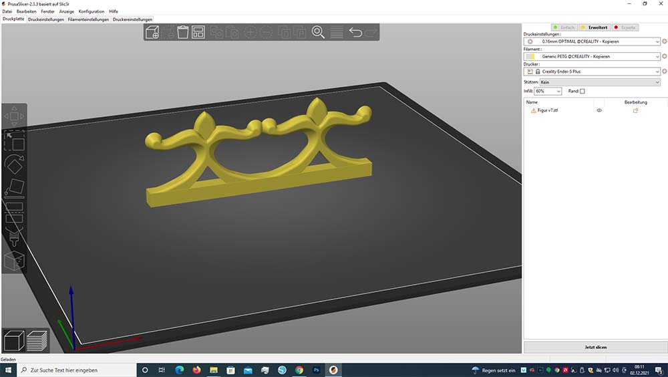The width and height of the screenshot is (668, 377).
Task: Click the filament color swatch
Action: [x=530, y=57]
